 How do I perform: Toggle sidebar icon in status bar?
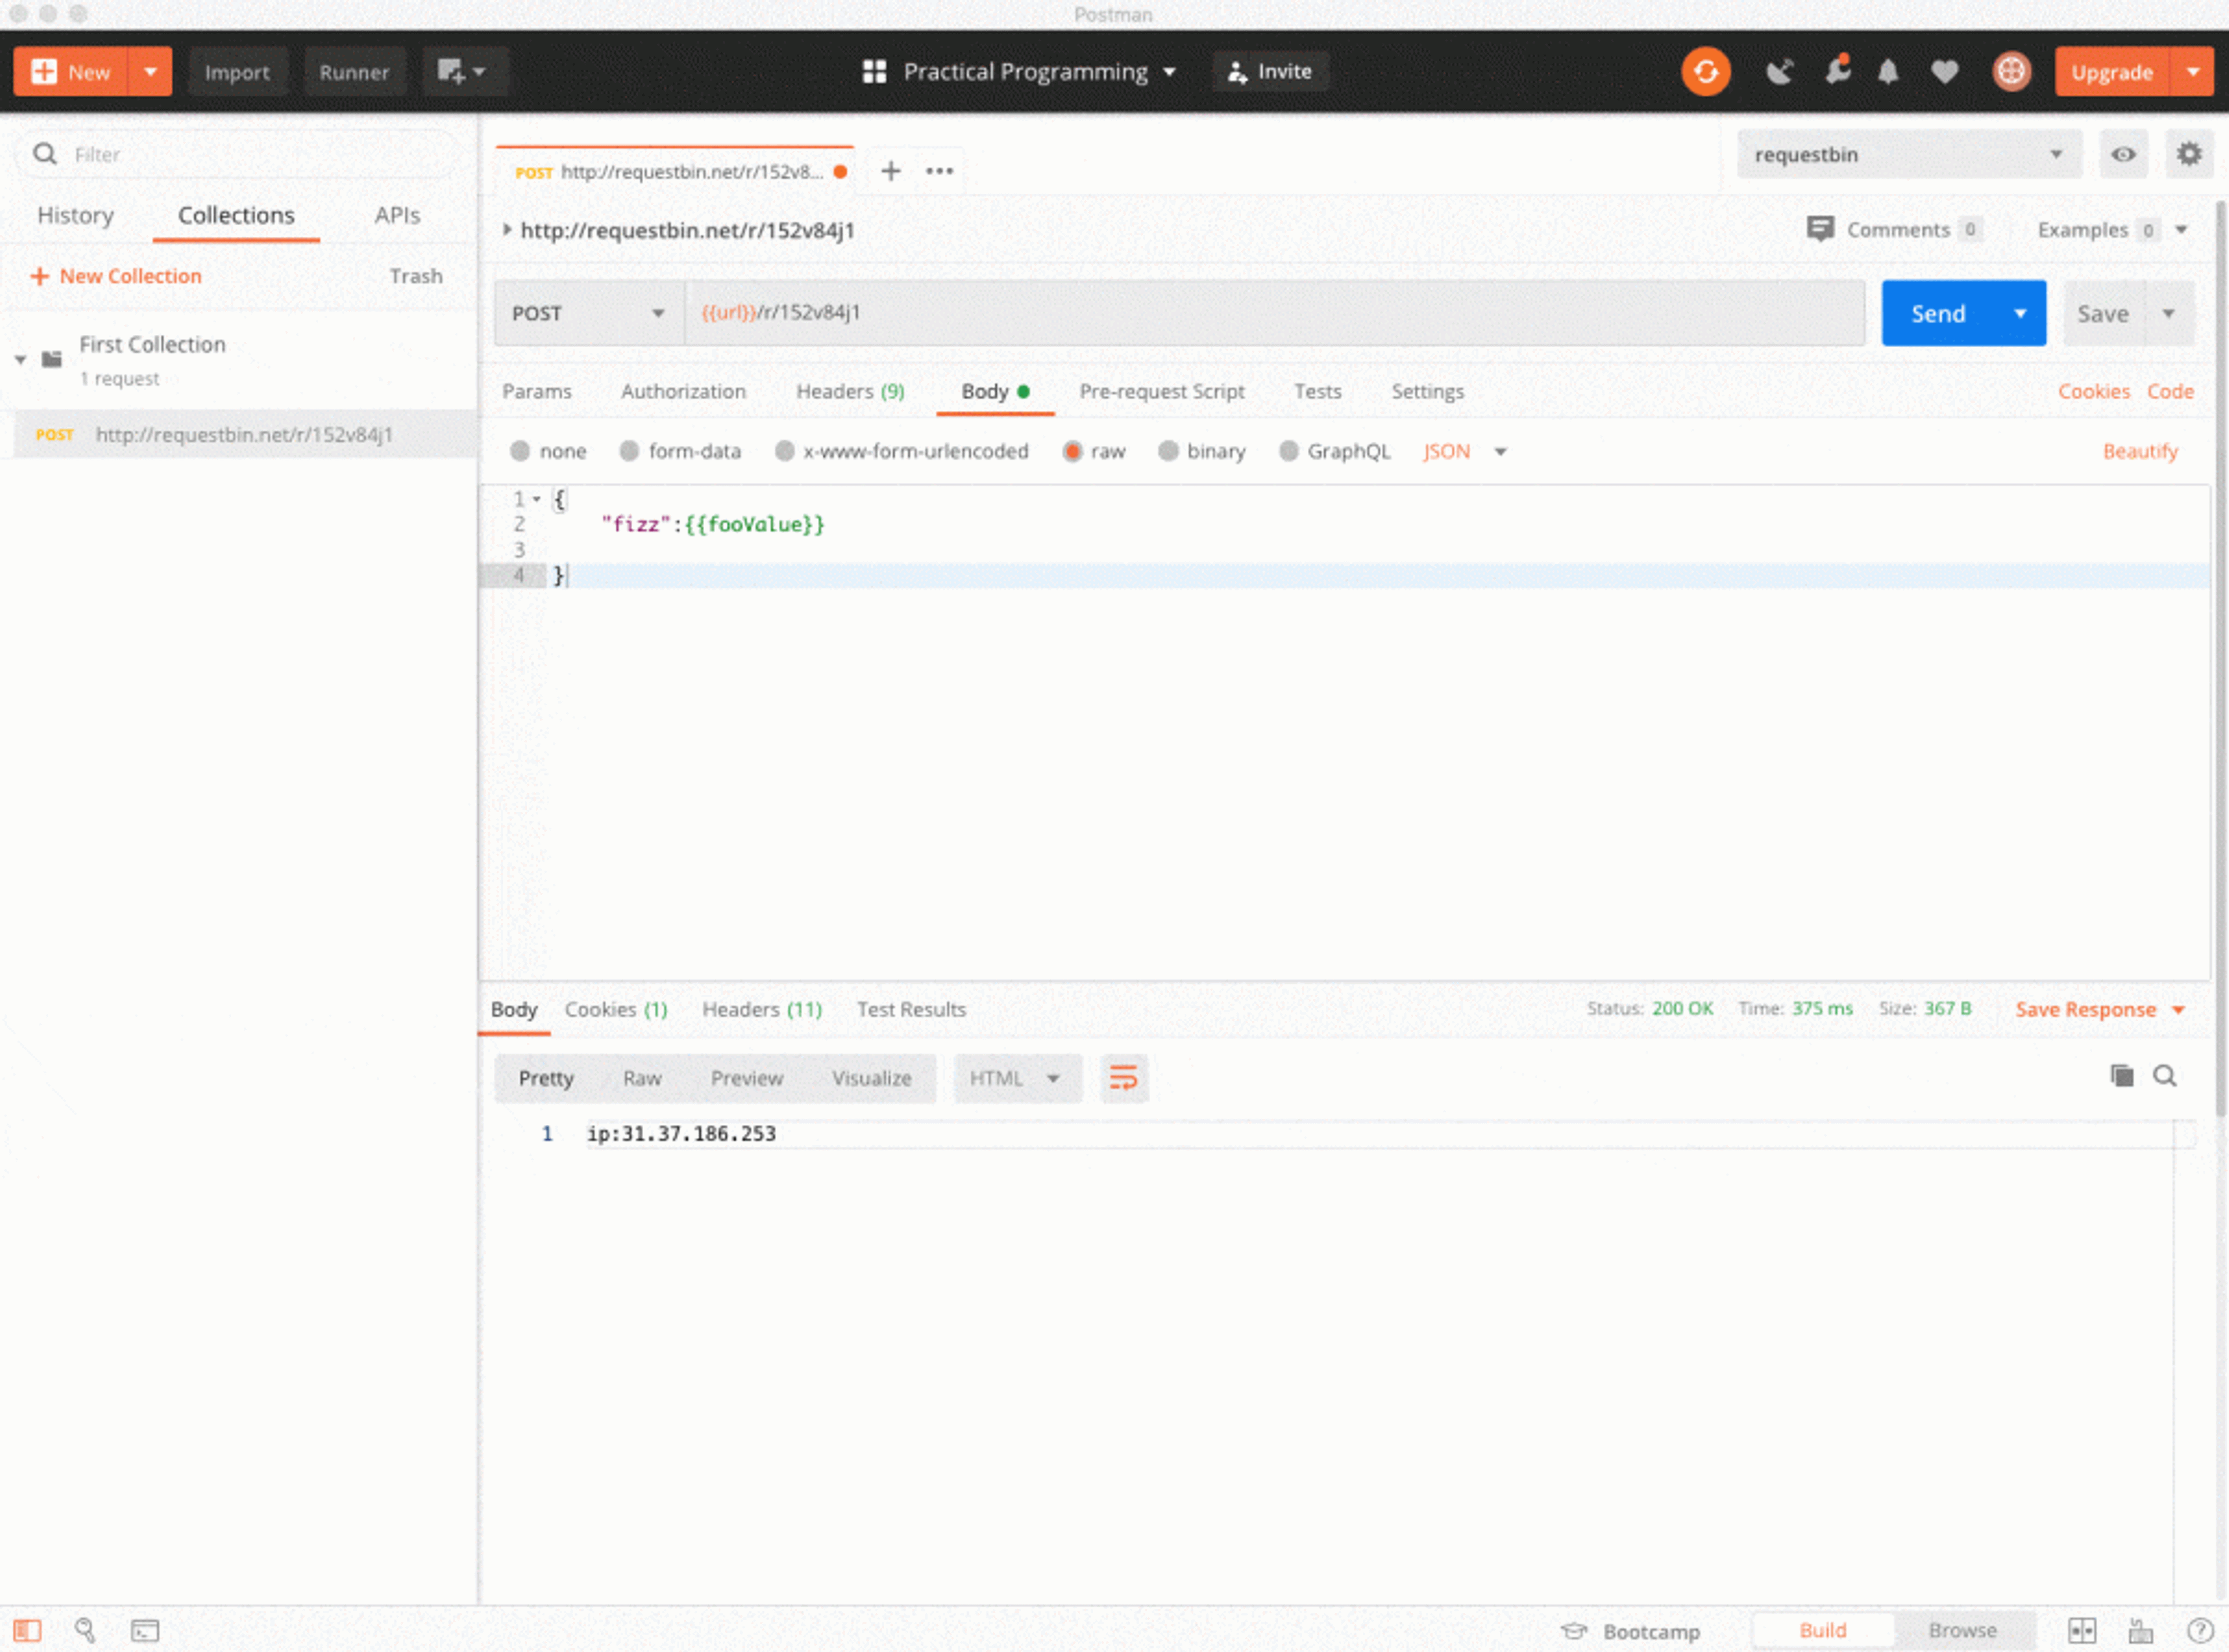[x=28, y=1631]
